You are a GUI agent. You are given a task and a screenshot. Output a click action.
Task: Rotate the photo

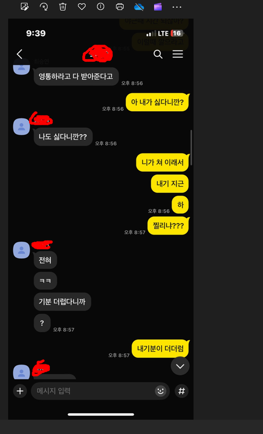[44, 7]
